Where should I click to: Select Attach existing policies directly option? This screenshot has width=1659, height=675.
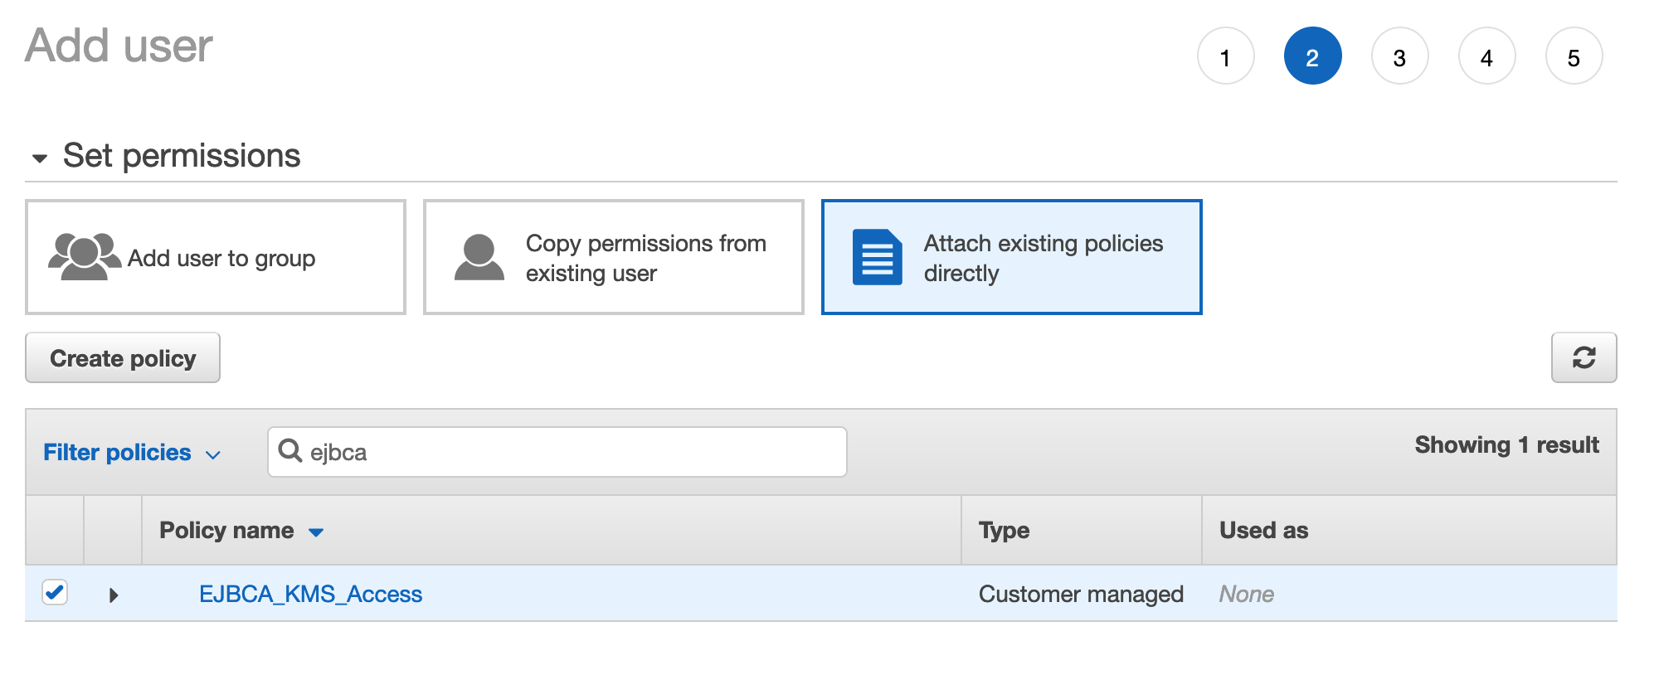[x=1011, y=257]
